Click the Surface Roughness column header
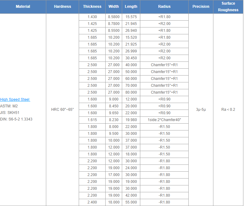The height and width of the screenshot is (206, 244). (228, 7)
